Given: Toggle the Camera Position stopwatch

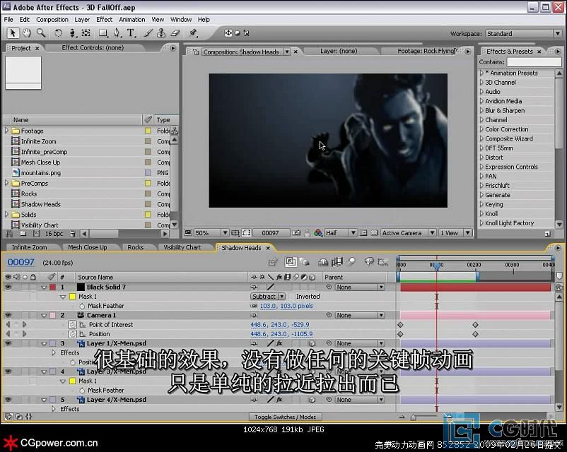Looking at the screenshot, I should pyautogui.click(x=72, y=334).
